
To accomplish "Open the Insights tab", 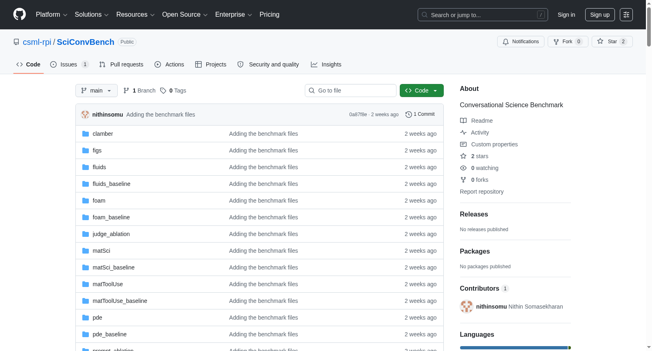I will [326, 64].
